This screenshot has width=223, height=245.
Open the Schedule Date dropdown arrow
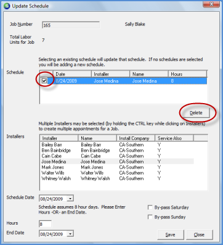point(70,199)
